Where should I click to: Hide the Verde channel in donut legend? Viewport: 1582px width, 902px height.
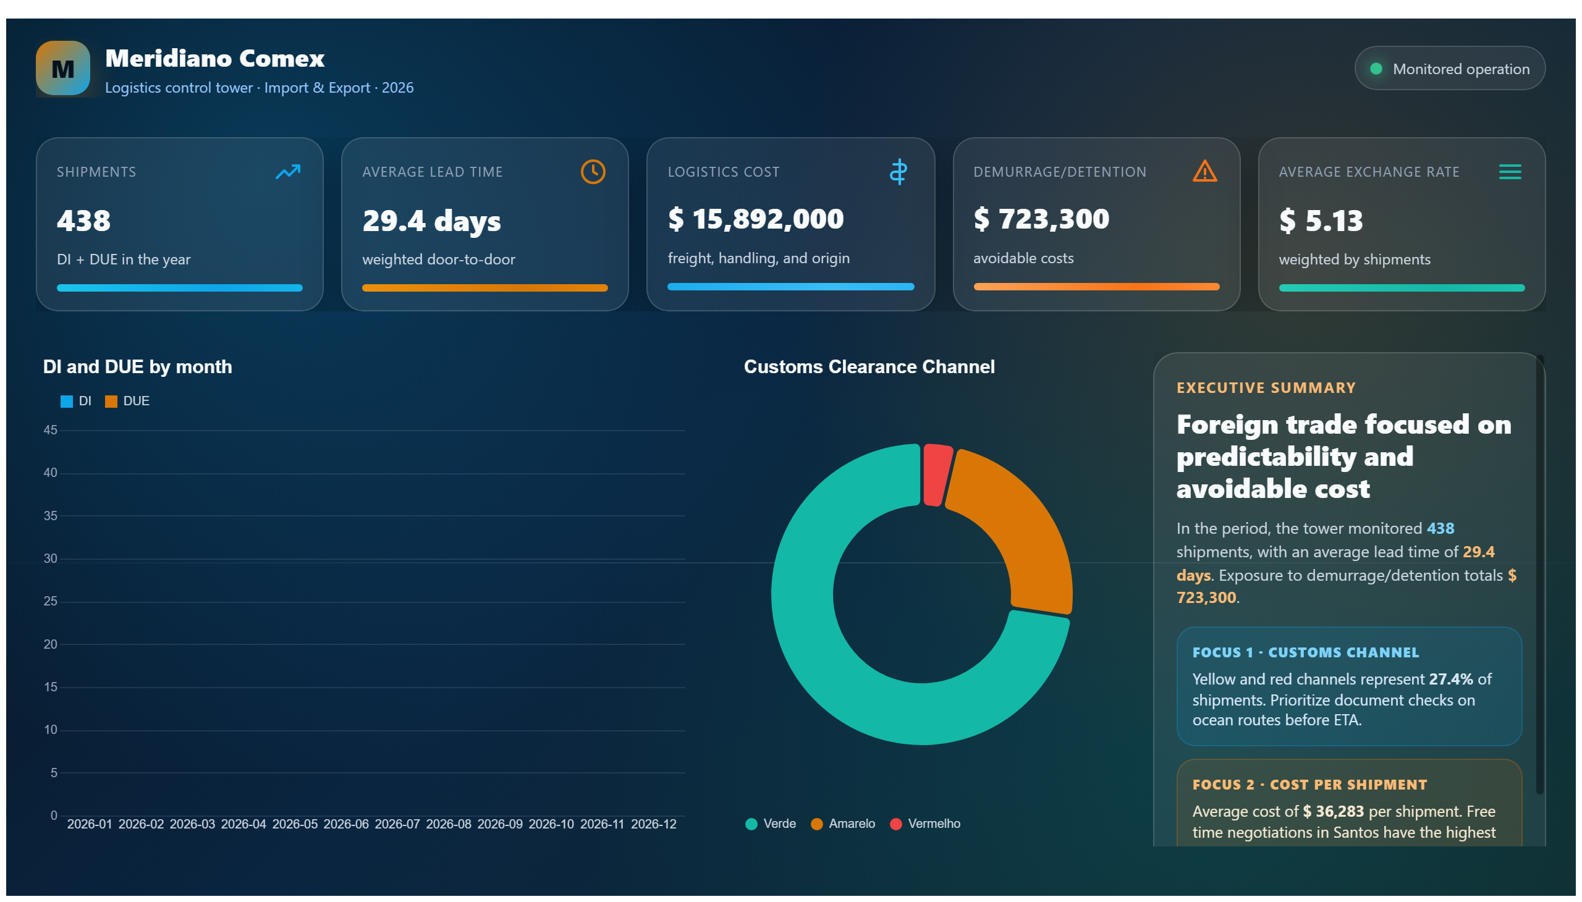pos(770,824)
